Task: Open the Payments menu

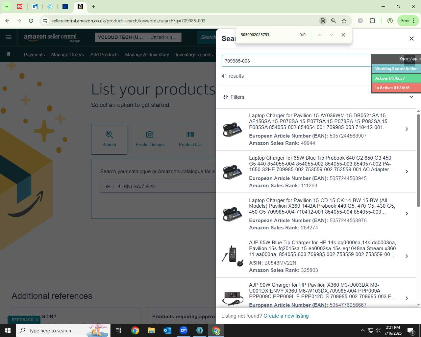Action: click(34, 55)
